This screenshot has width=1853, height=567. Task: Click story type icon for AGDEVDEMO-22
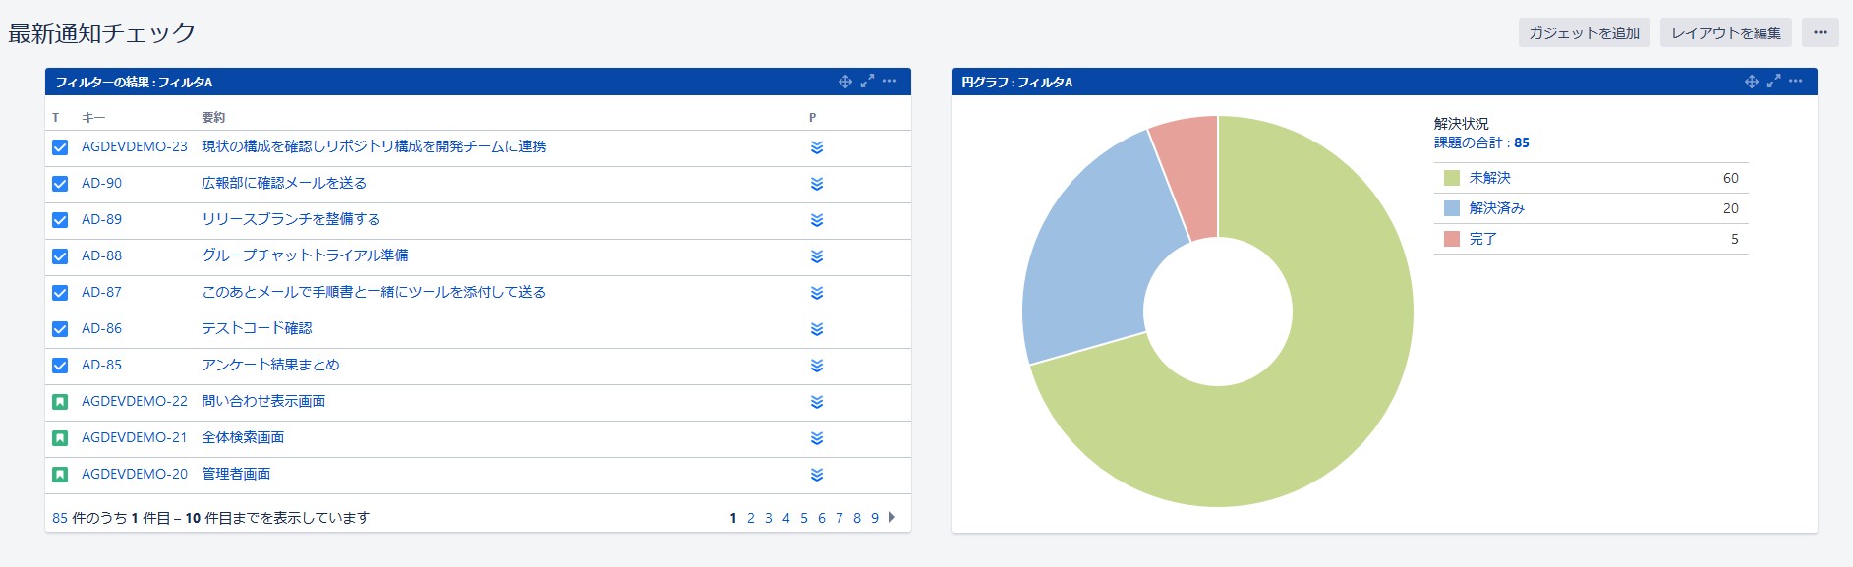60,402
